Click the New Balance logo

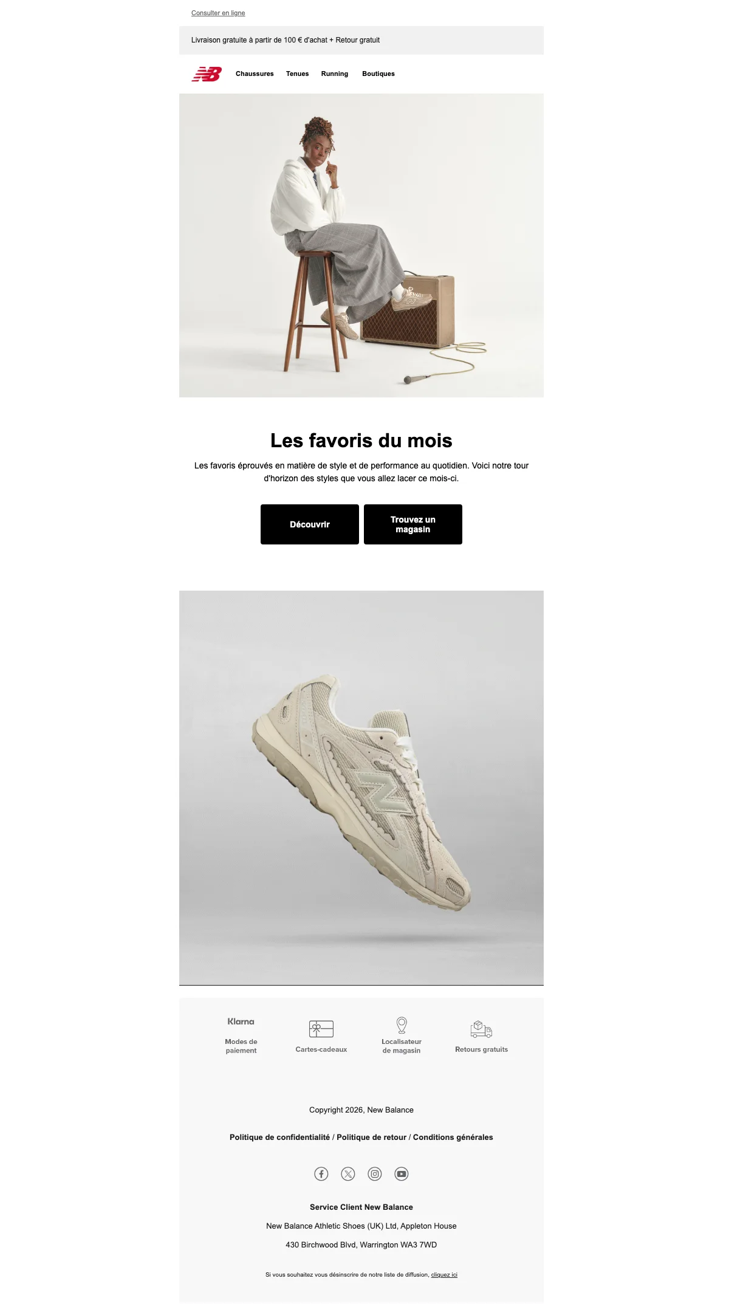coord(207,74)
